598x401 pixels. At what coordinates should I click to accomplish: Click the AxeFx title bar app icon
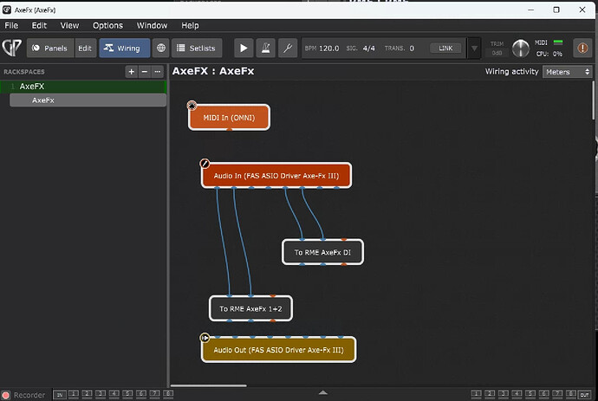pos(7,10)
